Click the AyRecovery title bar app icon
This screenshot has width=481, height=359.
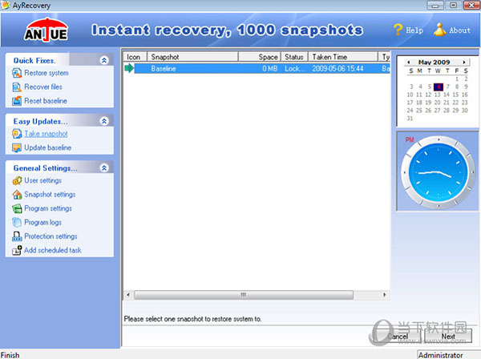point(5,6)
